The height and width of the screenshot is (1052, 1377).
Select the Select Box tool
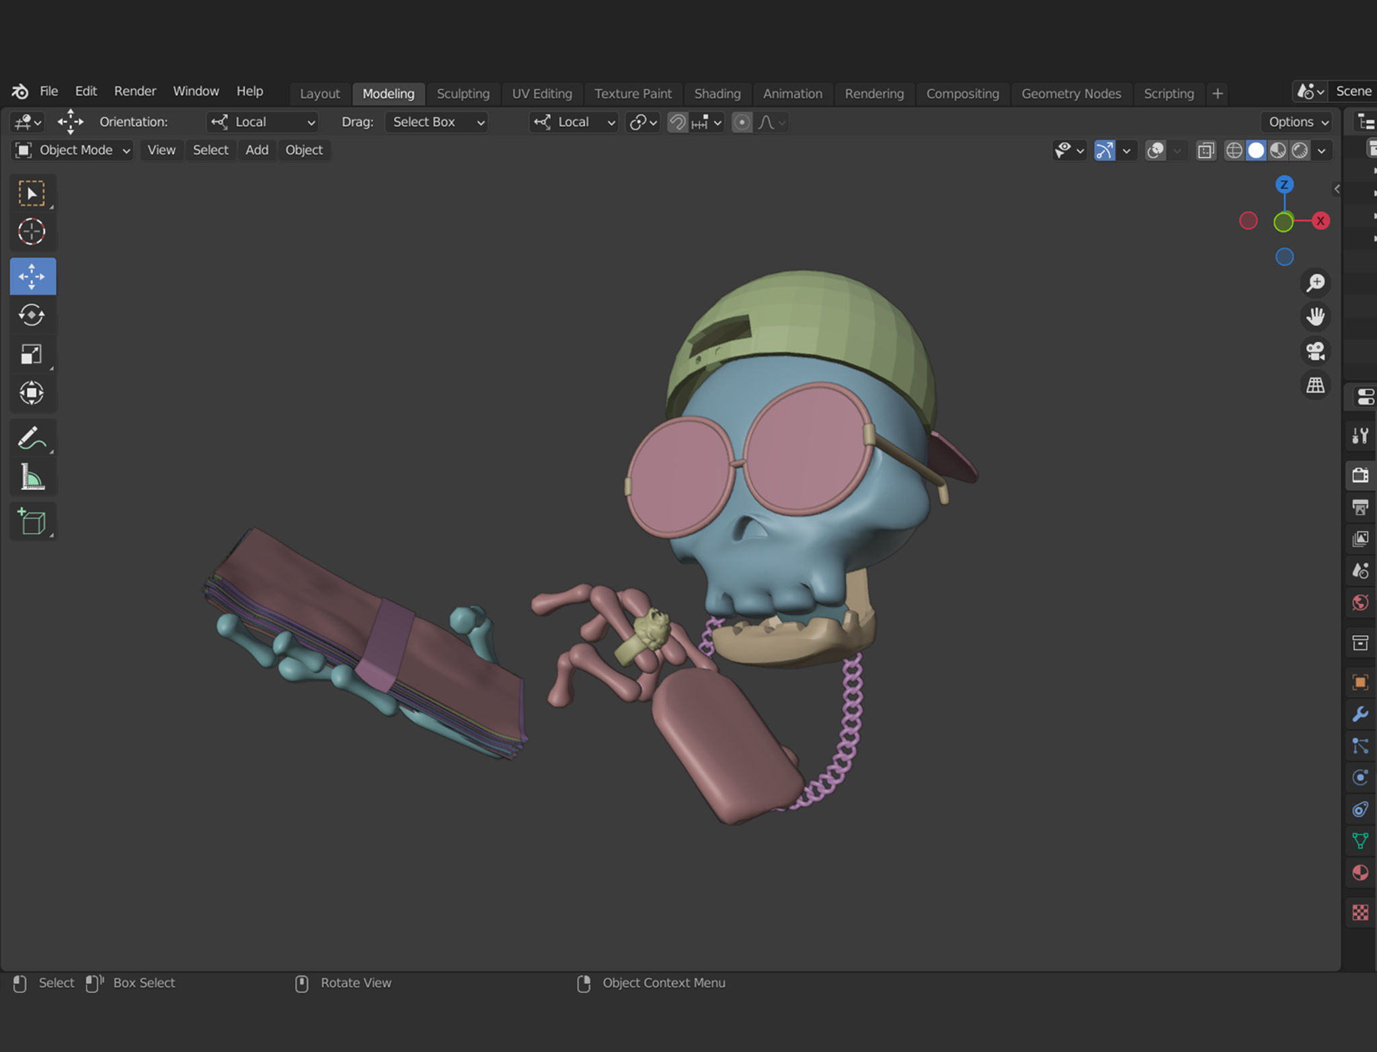click(32, 193)
